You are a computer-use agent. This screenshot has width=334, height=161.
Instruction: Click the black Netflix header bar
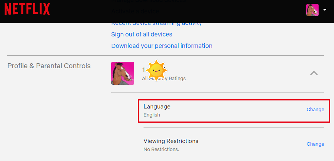(167, 11)
